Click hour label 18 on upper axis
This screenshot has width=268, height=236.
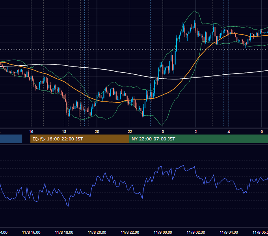tap(64, 132)
